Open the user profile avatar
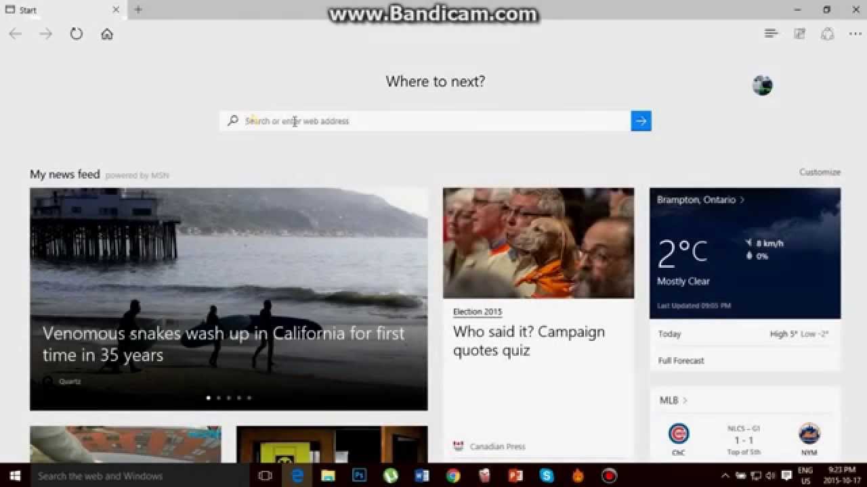The image size is (867, 487). pos(762,85)
